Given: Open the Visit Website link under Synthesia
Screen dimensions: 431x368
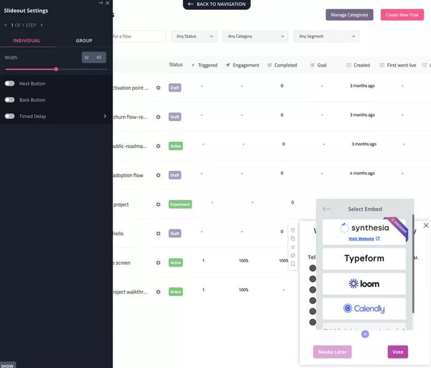Looking at the screenshot, I should 362,238.
